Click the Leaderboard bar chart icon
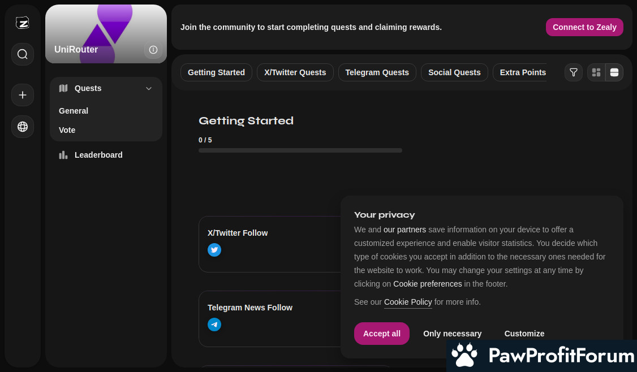 coord(63,155)
